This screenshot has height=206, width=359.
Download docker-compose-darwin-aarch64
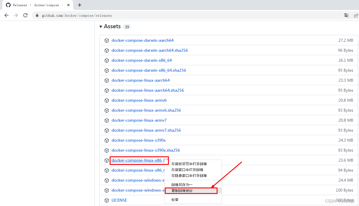(142, 40)
